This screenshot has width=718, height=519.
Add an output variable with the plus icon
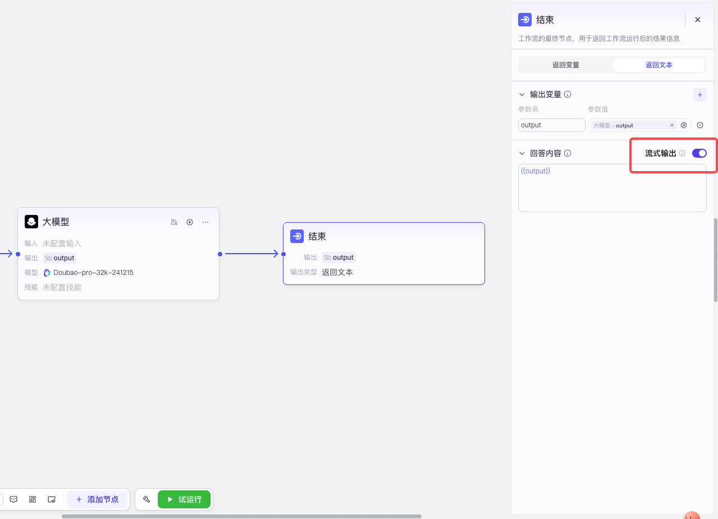tap(699, 95)
